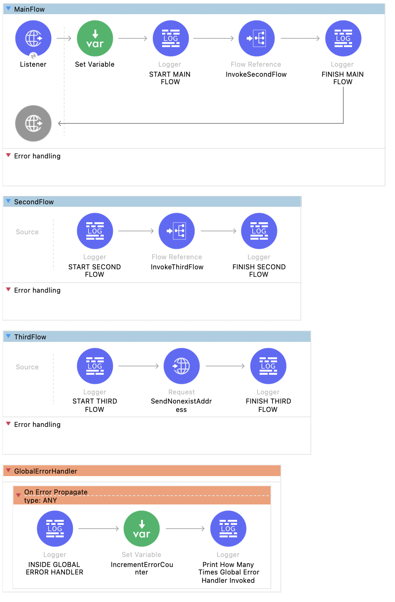Select the IncrementErrorCounter Set Variable icon
Viewport: 395px width, 602px height.
coord(142,529)
